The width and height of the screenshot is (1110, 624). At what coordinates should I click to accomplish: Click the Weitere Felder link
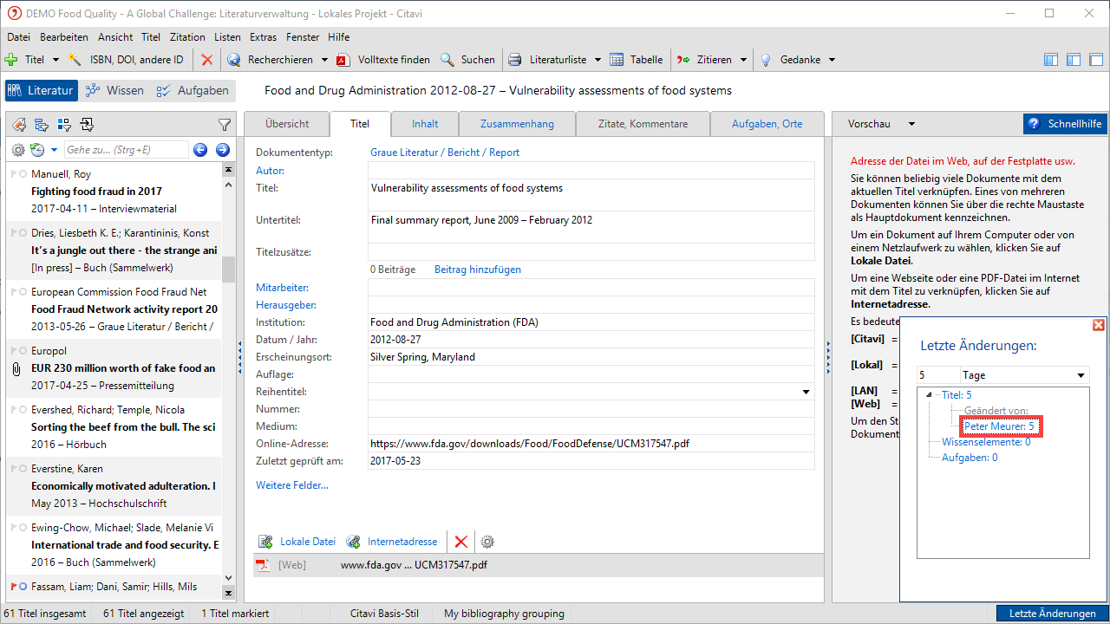(x=292, y=485)
